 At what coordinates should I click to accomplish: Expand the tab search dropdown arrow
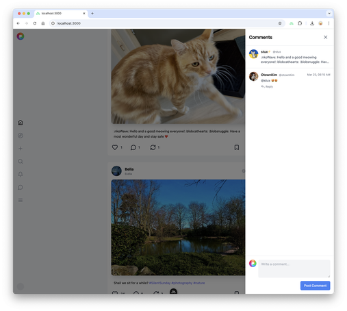click(x=329, y=14)
